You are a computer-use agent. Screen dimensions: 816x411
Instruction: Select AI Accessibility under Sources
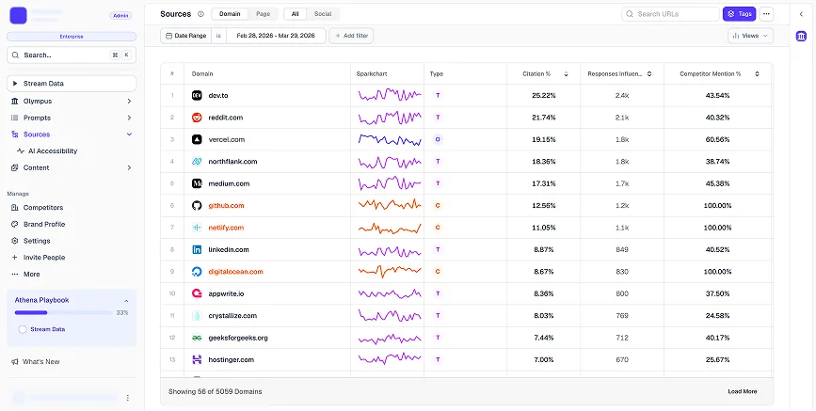point(53,150)
